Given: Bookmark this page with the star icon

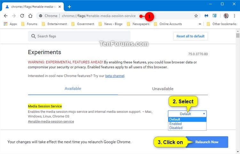Looking at the screenshot, I should 196,16.
